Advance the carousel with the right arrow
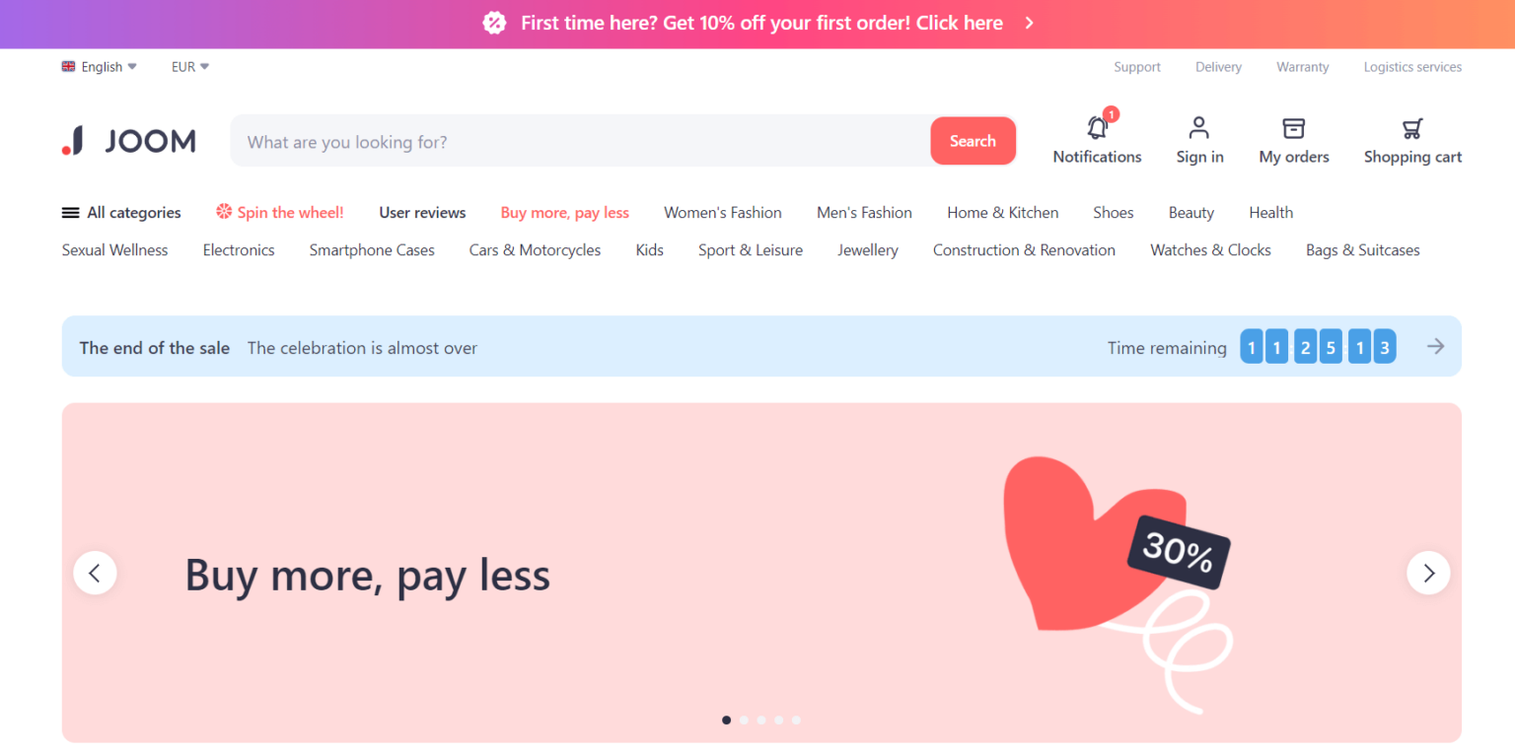 (1428, 573)
